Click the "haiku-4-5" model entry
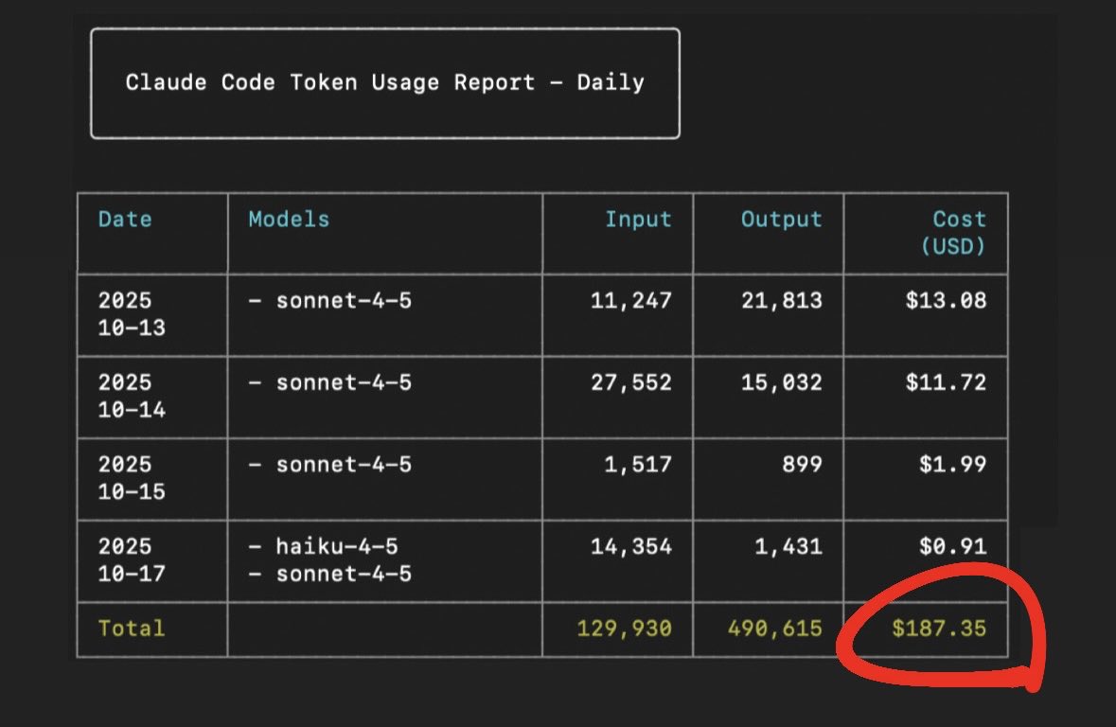The width and height of the screenshot is (1116, 727). click(x=337, y=546)
